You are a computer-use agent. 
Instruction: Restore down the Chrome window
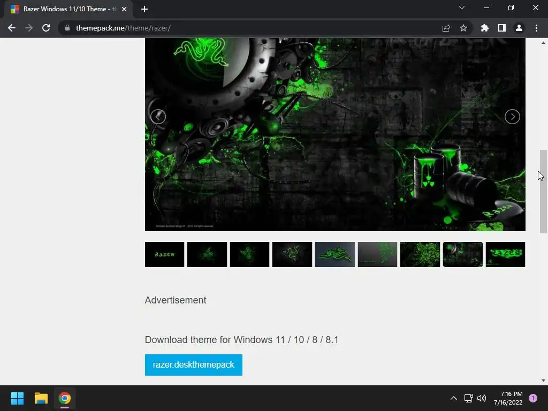click(x=511, y=7)
